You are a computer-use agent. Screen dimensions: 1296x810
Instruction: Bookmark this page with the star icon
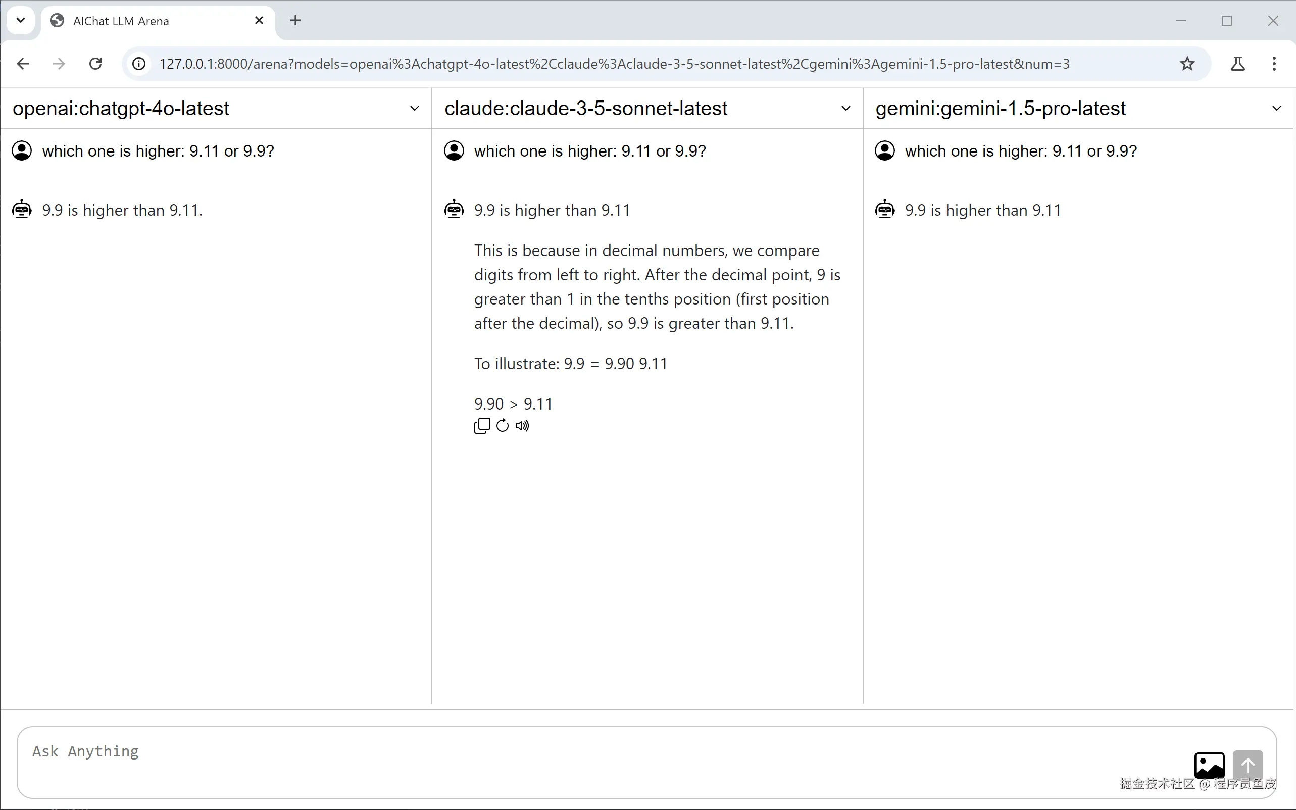(x=1187, y=64)
